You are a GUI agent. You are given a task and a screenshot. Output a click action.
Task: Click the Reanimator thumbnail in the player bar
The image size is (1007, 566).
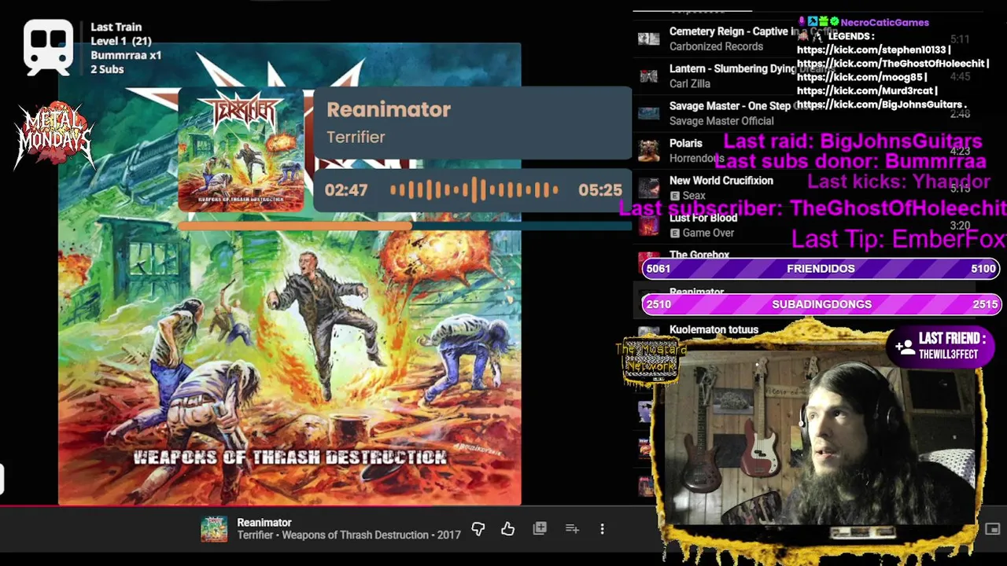point(214,529)
